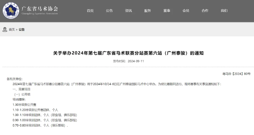Screen dimensions: 254x135
Task: Open the 会员 navigation menu item
Action: (186, 10)
